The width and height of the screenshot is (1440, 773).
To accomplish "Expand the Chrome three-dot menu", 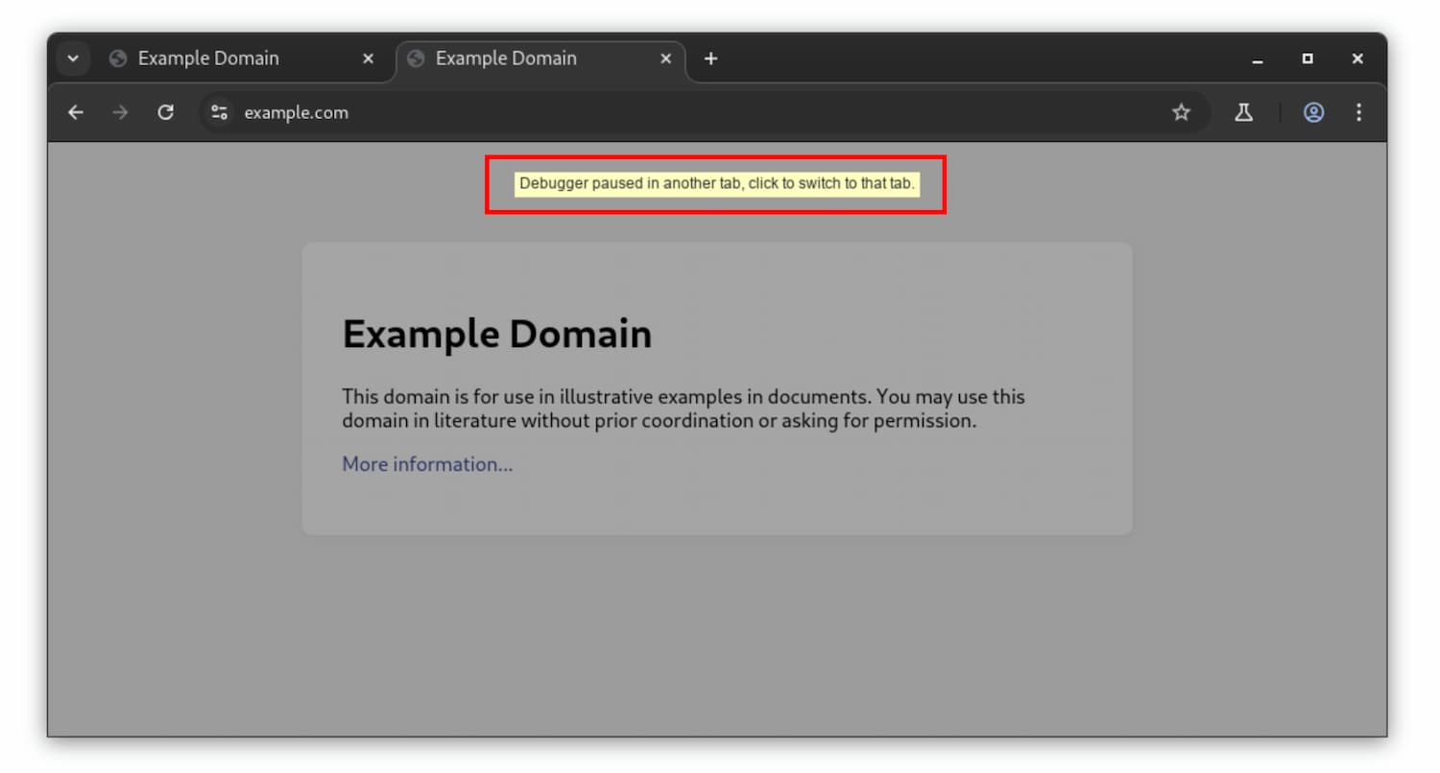I will (x=1358, y=112).
